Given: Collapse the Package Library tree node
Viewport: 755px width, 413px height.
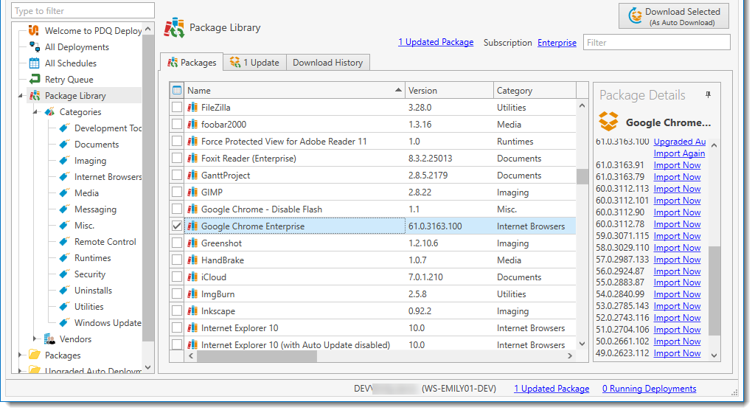Looking at the screenshot, I should 20,96.
